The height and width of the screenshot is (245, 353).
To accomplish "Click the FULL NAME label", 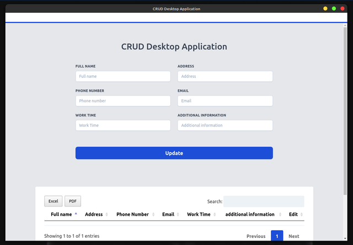I will pyautogui.click(x=85, y=66).
